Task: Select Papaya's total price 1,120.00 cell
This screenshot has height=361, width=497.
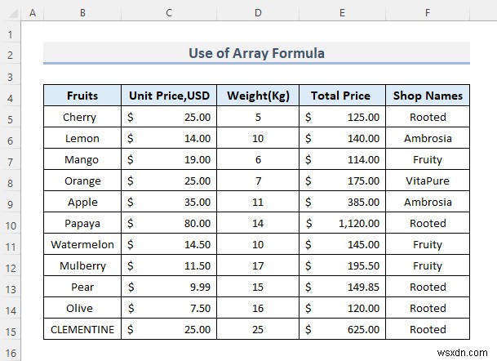Action: click(342, 223)
